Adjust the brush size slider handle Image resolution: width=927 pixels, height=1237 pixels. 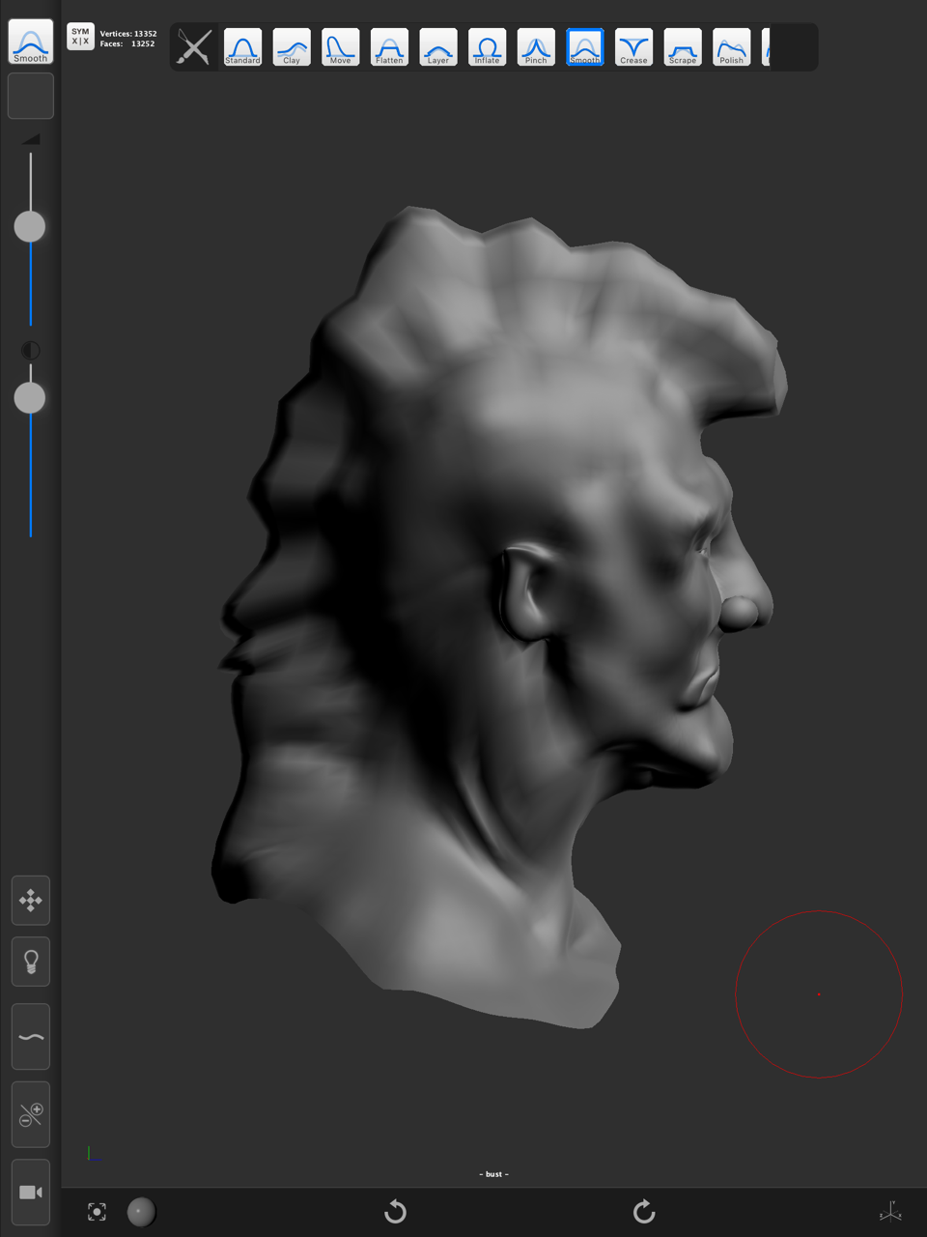30,226
